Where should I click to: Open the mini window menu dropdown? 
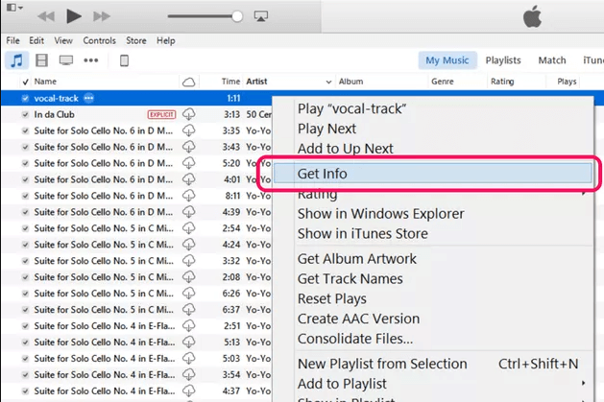pyautogui.click(x=14, y=8)
